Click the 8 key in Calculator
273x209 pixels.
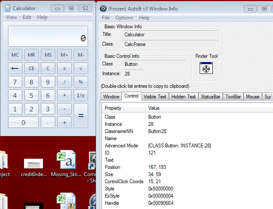click(x=31, y=81)
